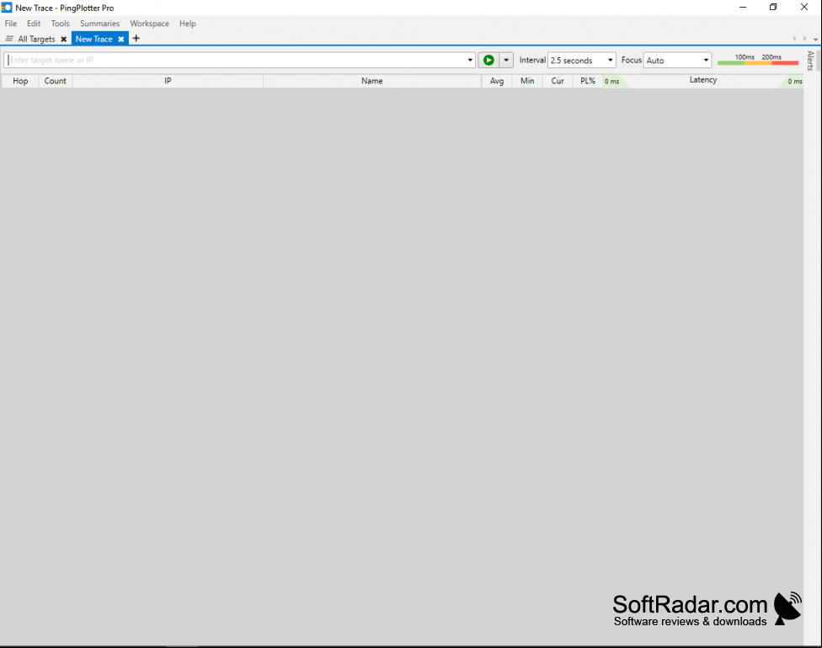
Task: Open the dropdown arrow beside the play button
Action: (506, 61)
